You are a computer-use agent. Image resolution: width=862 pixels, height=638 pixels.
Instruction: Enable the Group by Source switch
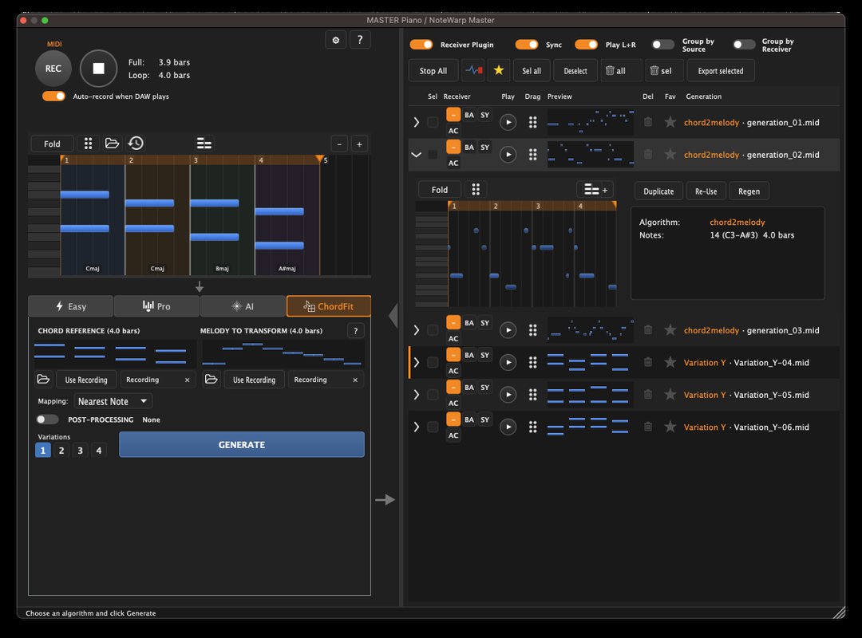click(x=662, y=45)
